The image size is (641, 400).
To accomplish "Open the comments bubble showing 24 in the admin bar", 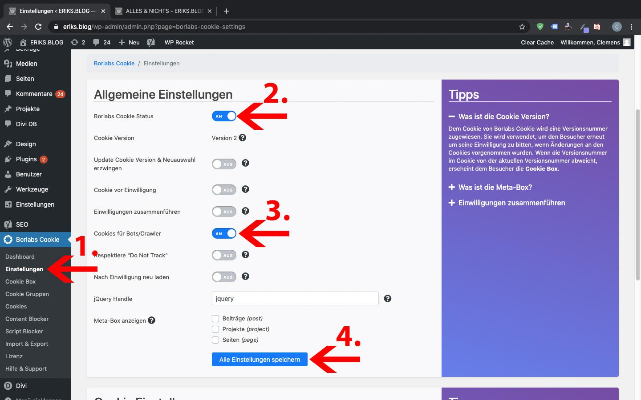I will 101,42.
